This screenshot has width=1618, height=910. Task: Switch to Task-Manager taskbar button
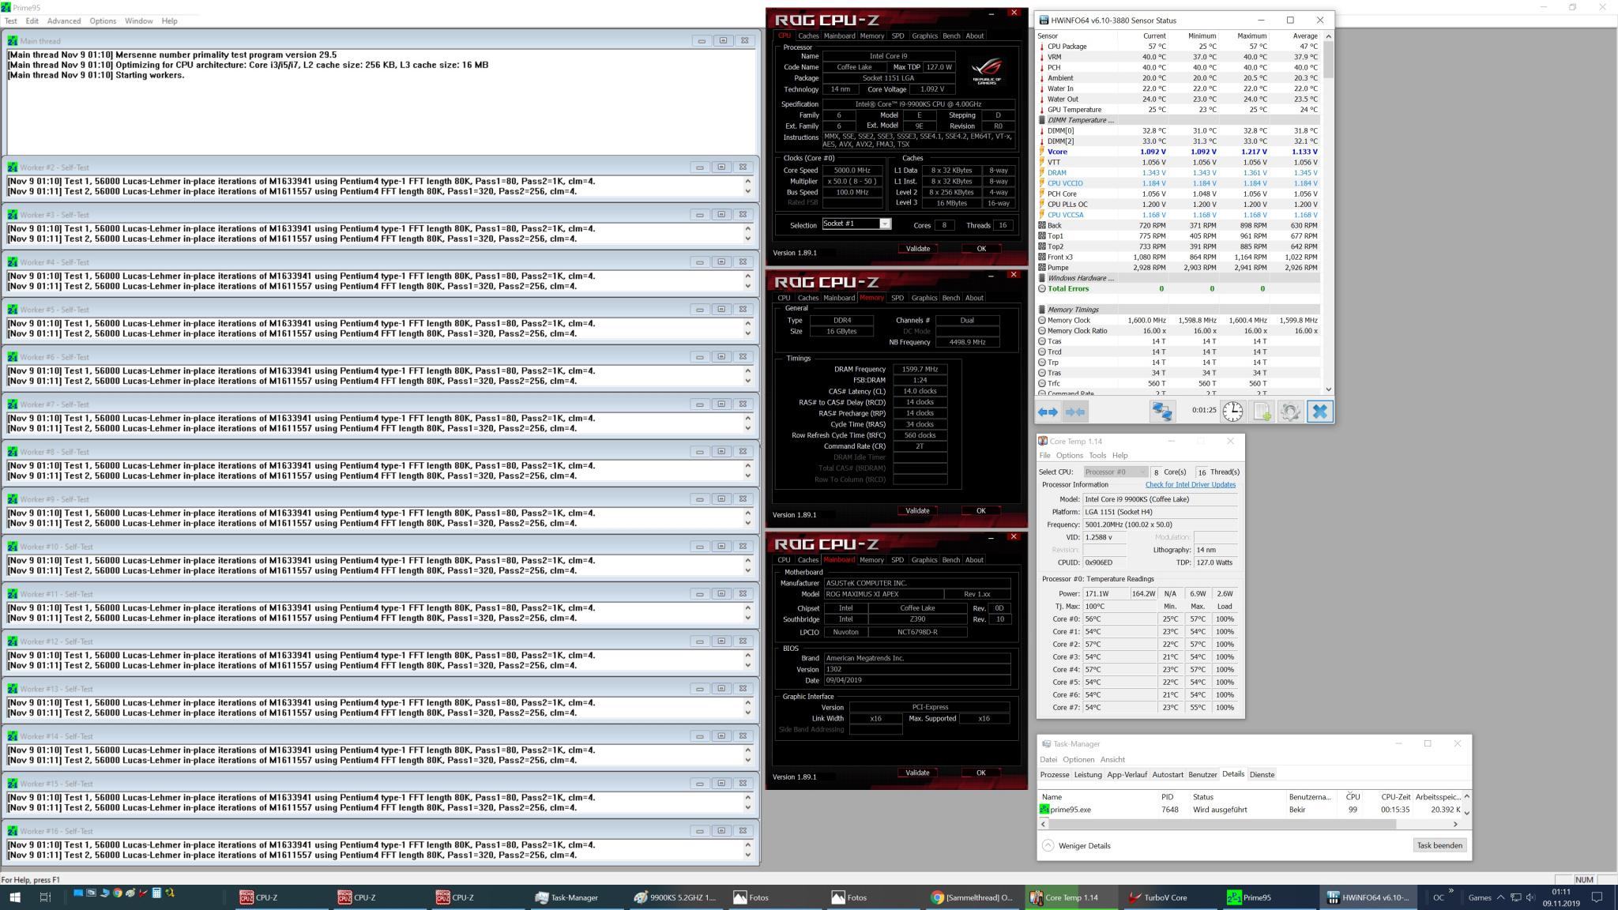578,897
